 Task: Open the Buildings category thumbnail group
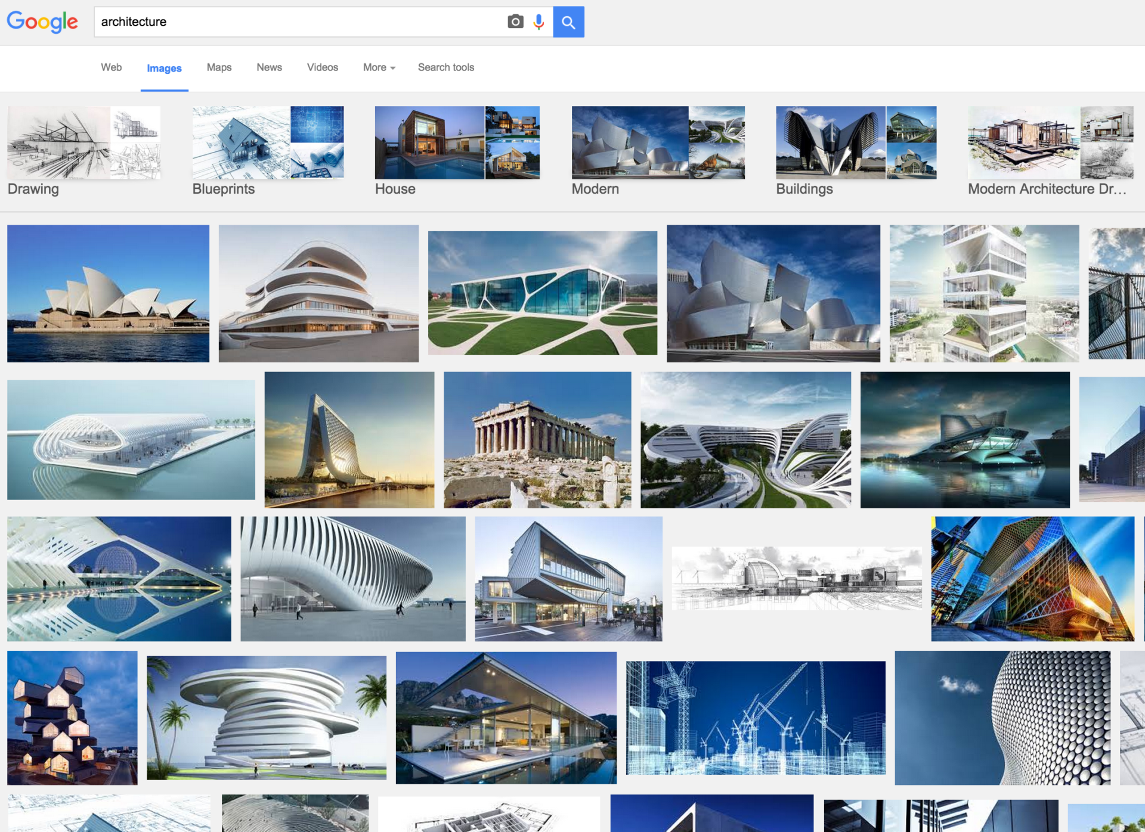point(856,143)
